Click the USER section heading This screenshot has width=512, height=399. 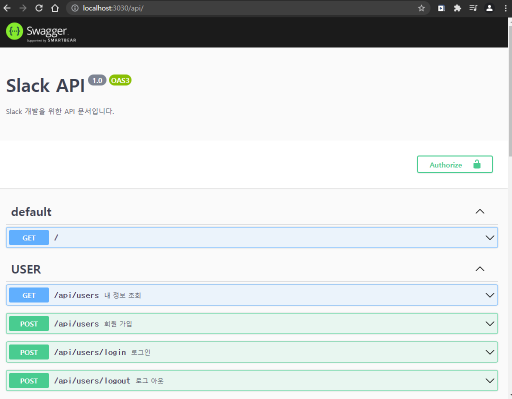[26, 269]
